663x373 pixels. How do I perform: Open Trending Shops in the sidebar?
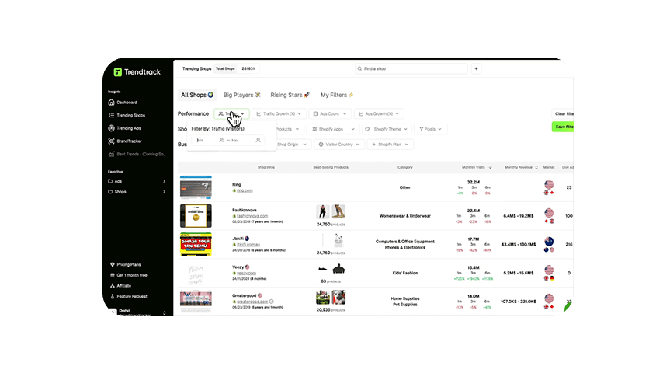pos(130,115)
